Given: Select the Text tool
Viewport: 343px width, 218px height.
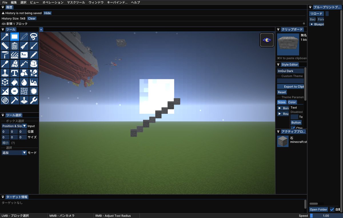Looking at the screenshot, I should (x=15, y=73).
